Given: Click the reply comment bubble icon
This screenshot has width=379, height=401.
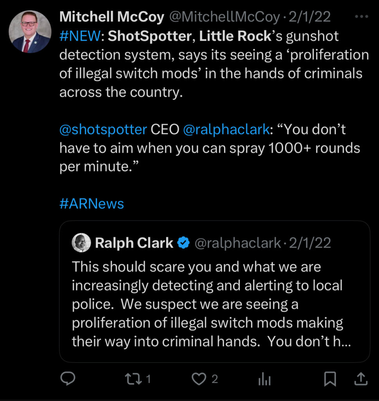Looking at the screenshot, I should (68, 379).
